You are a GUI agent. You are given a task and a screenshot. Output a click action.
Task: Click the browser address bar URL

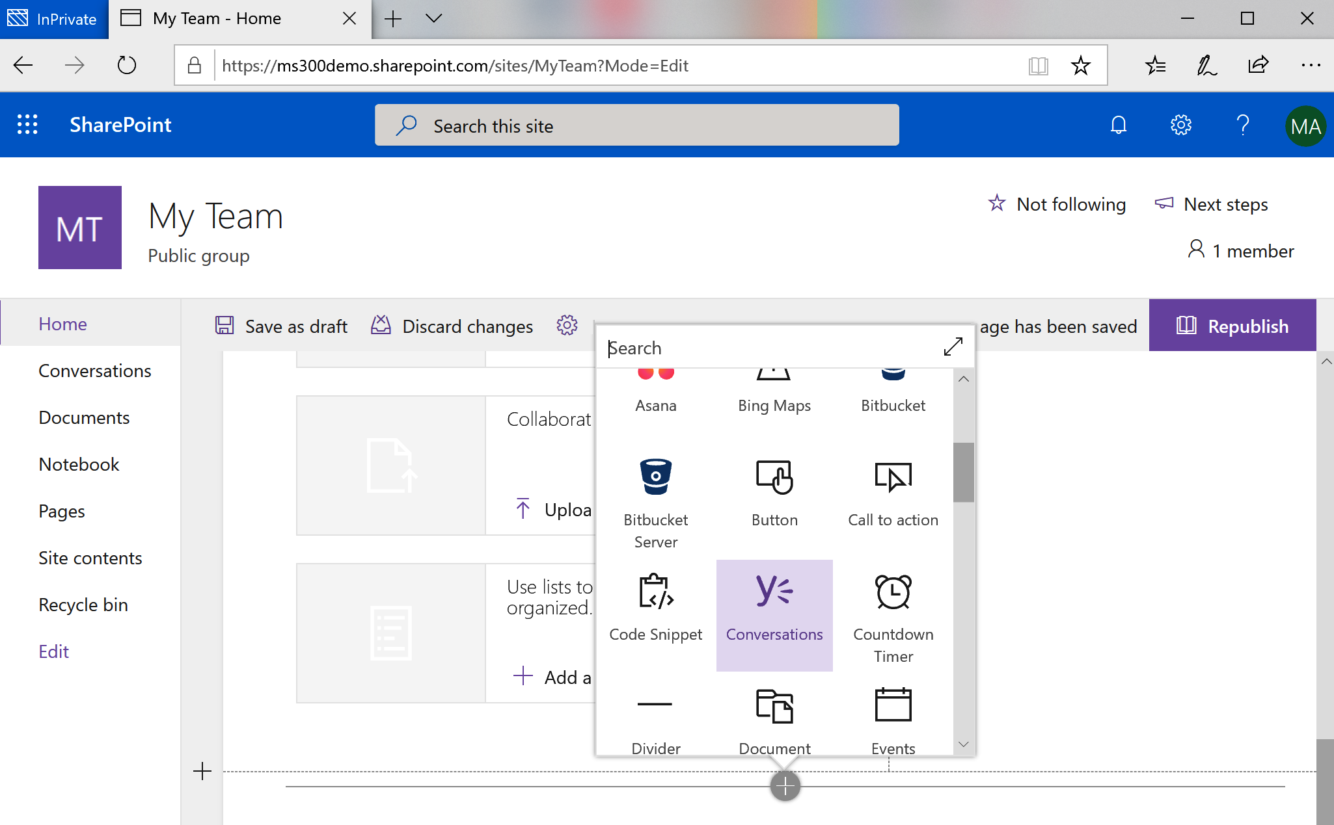[455, 65]
